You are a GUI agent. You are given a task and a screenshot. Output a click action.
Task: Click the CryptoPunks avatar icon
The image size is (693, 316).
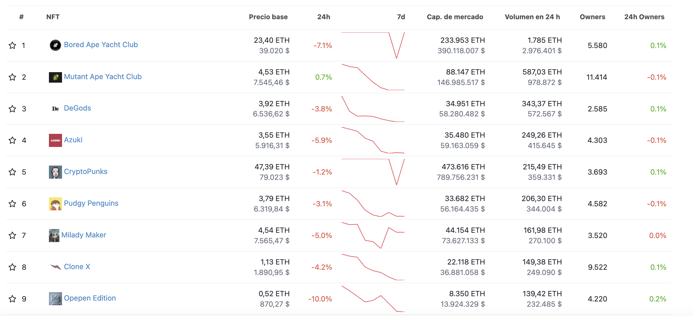(x=55, y=172)
